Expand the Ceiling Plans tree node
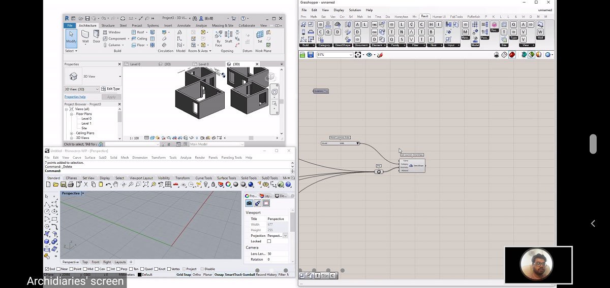 point(72,133)
